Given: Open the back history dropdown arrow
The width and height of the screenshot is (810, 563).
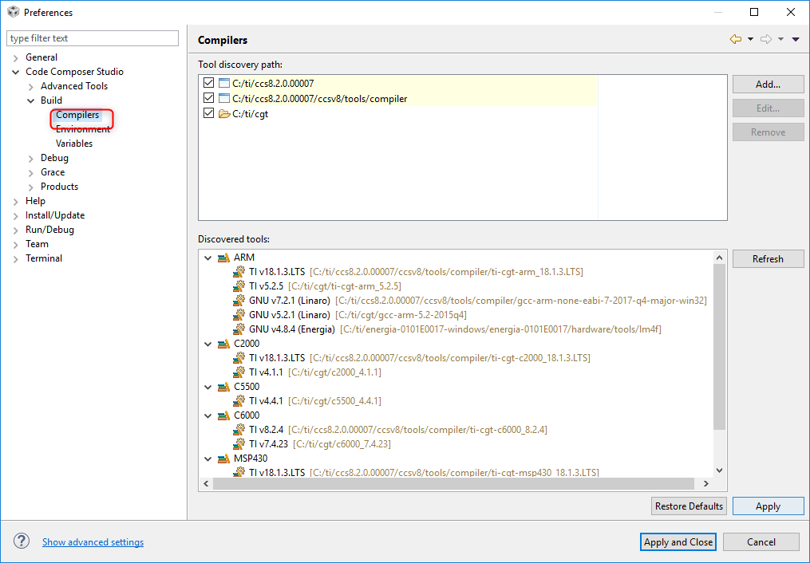Looking at the screenshot, I should (x=751, y=39).
